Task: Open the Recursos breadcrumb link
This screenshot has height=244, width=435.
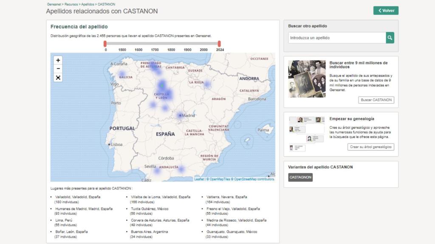Action: (x=71, y=4)
